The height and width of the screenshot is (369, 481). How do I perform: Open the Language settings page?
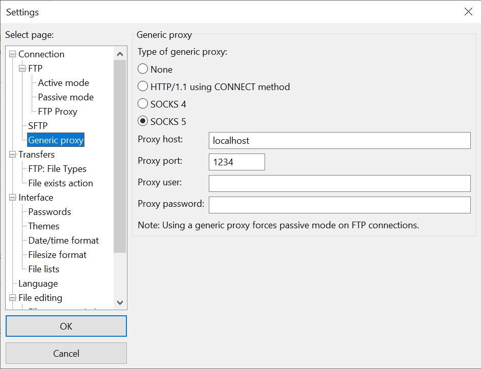pos(38,283)
